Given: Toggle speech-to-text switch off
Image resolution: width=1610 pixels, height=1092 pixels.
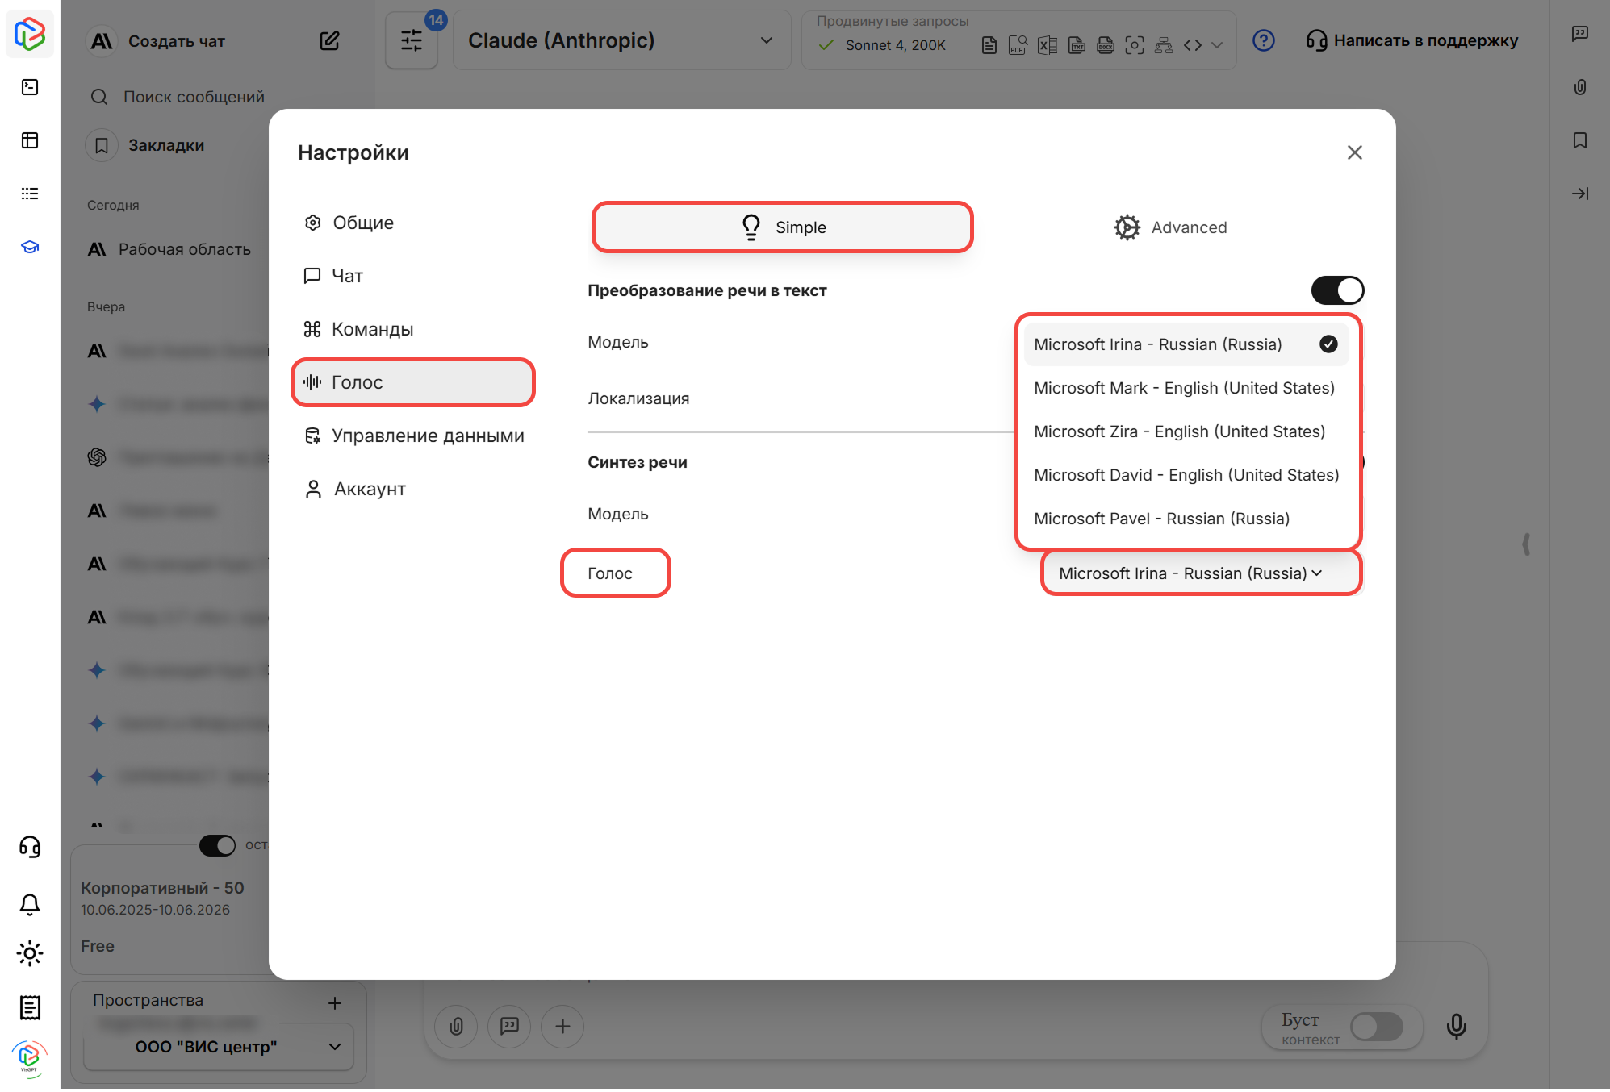Looking at the screenshot, I should tap(1337, 290).
